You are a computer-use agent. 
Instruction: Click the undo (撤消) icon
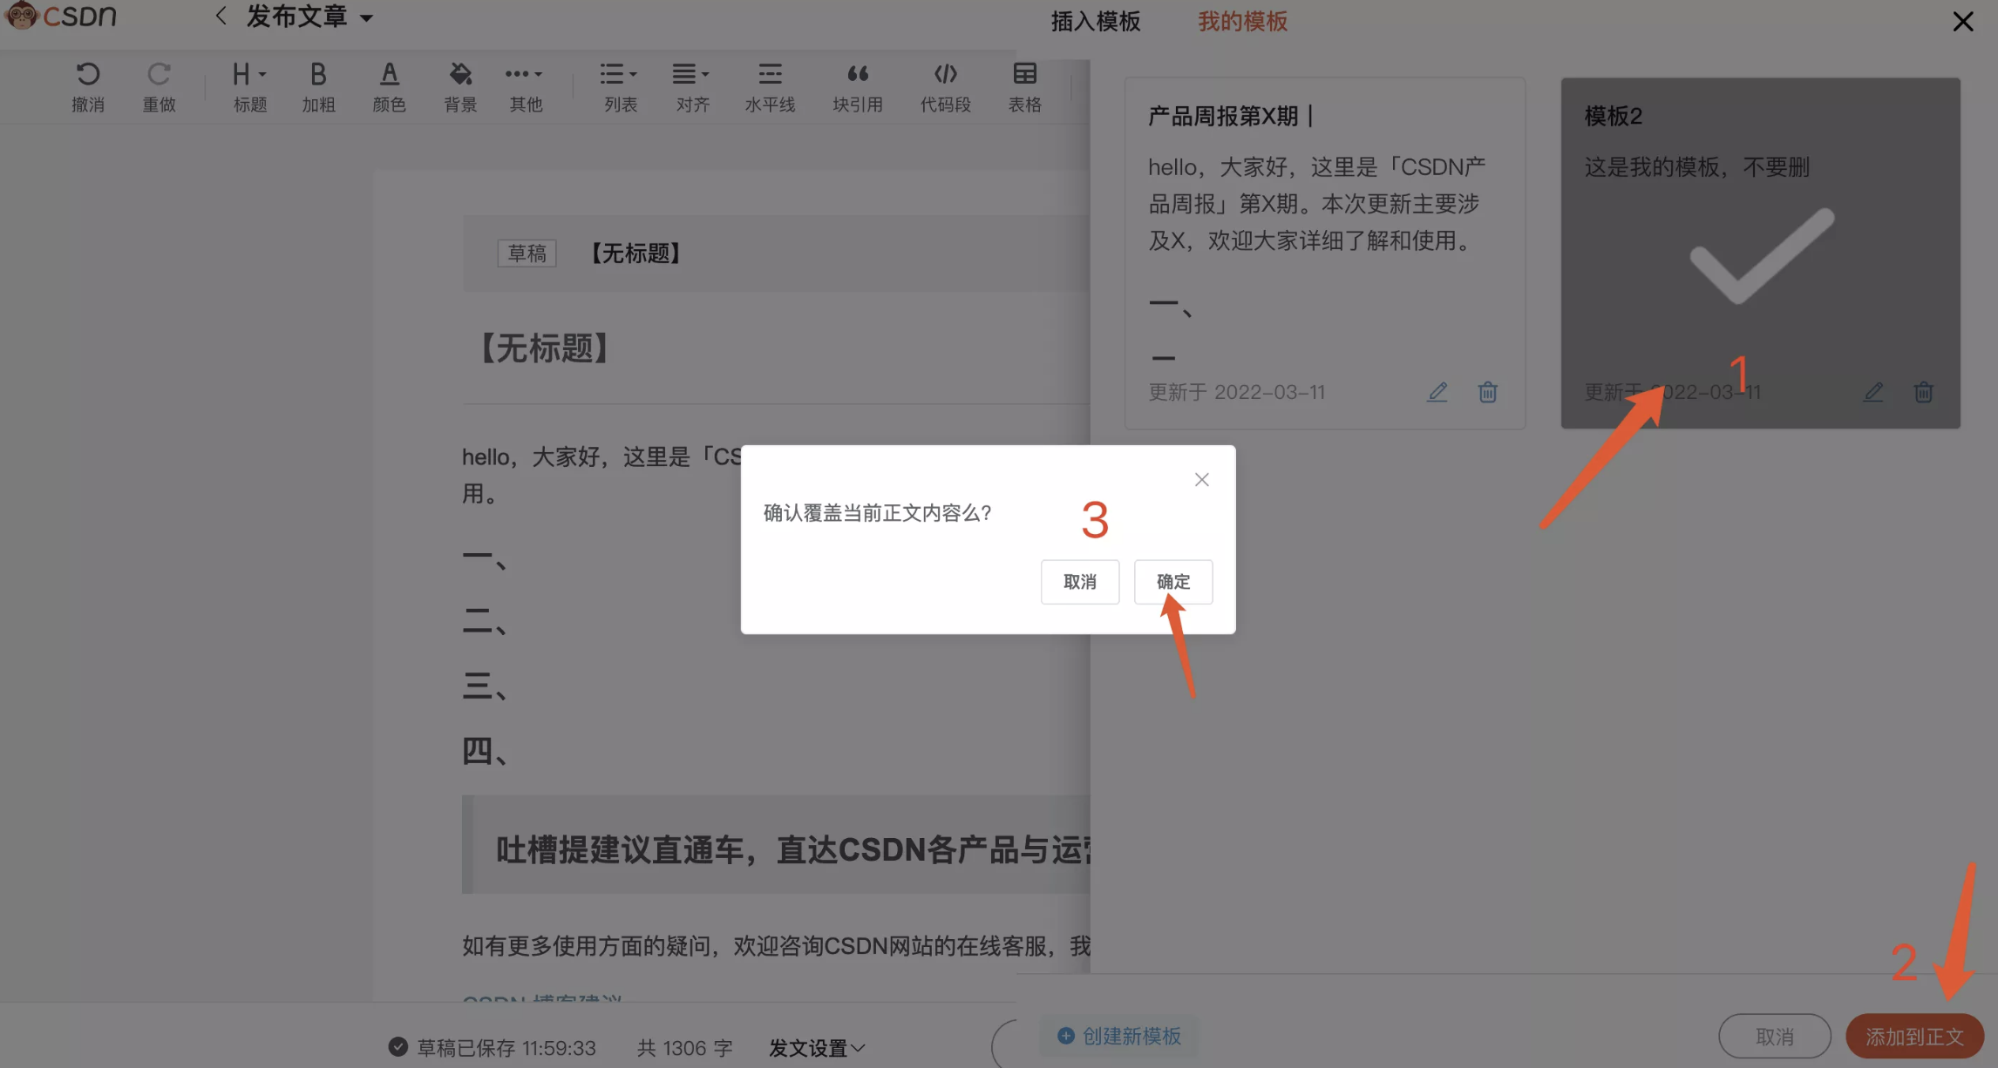point(87,75)
